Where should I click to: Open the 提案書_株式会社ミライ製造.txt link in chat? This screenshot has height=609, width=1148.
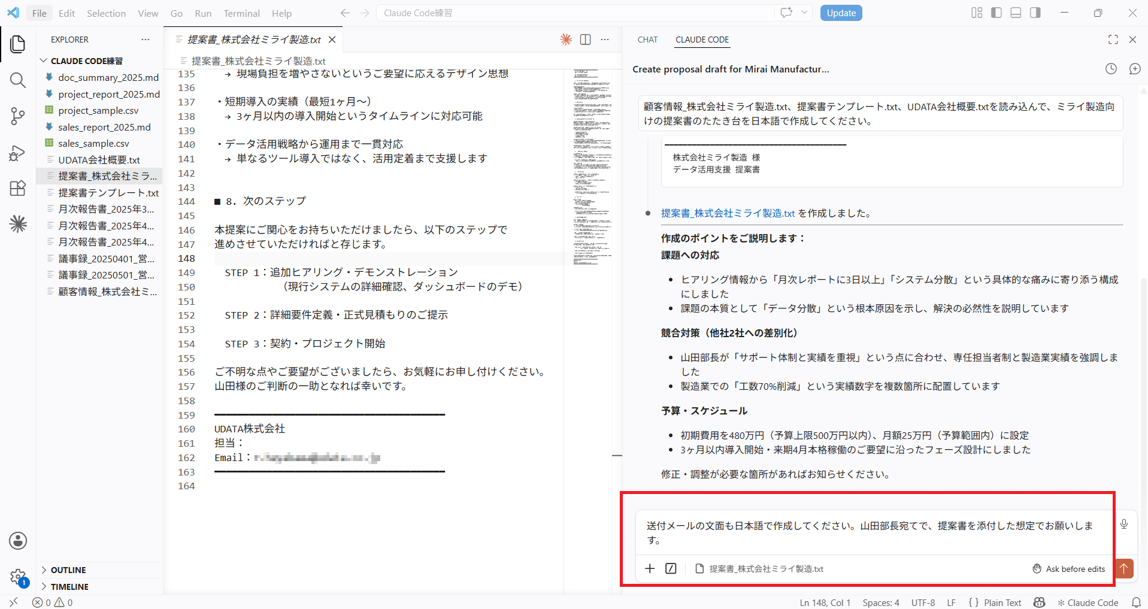[x=728, y=213]
